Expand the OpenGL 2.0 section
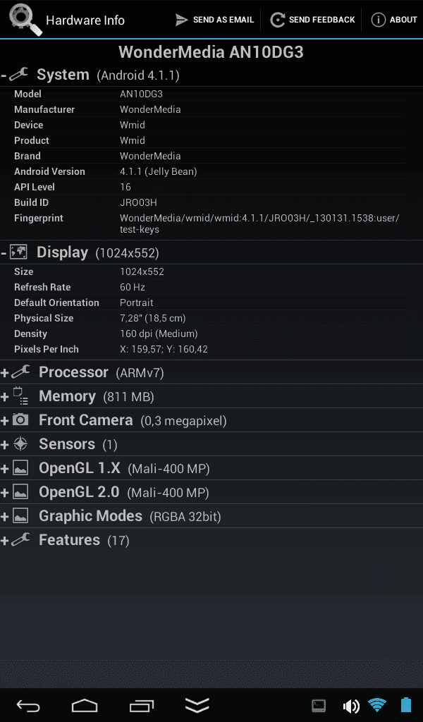Viewport: 423px width, 722px height. pos(211,491)
